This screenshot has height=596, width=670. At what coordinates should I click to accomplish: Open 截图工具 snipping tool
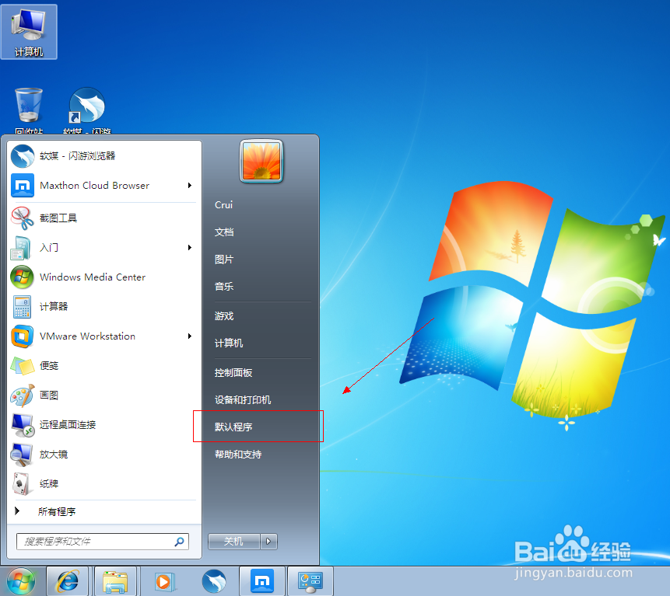click(103, 218)
